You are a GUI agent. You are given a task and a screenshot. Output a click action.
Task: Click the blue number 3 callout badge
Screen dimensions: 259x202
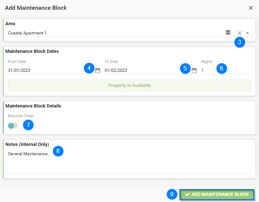point(240,42)
